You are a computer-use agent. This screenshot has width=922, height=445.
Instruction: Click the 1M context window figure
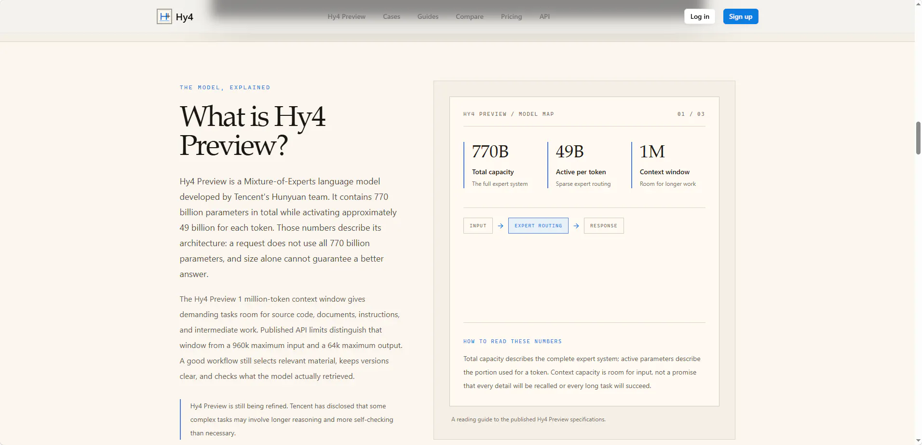(x=652, y=152)
